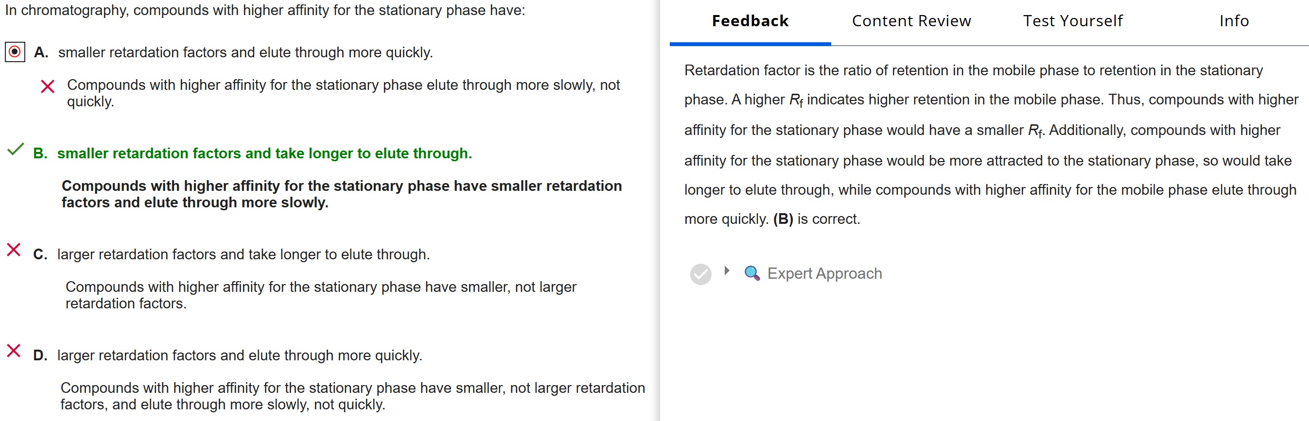Open the Expert Approach section
Image resolution: width=1309 pixels, height=421 pixels.
(x=824, y=273)
